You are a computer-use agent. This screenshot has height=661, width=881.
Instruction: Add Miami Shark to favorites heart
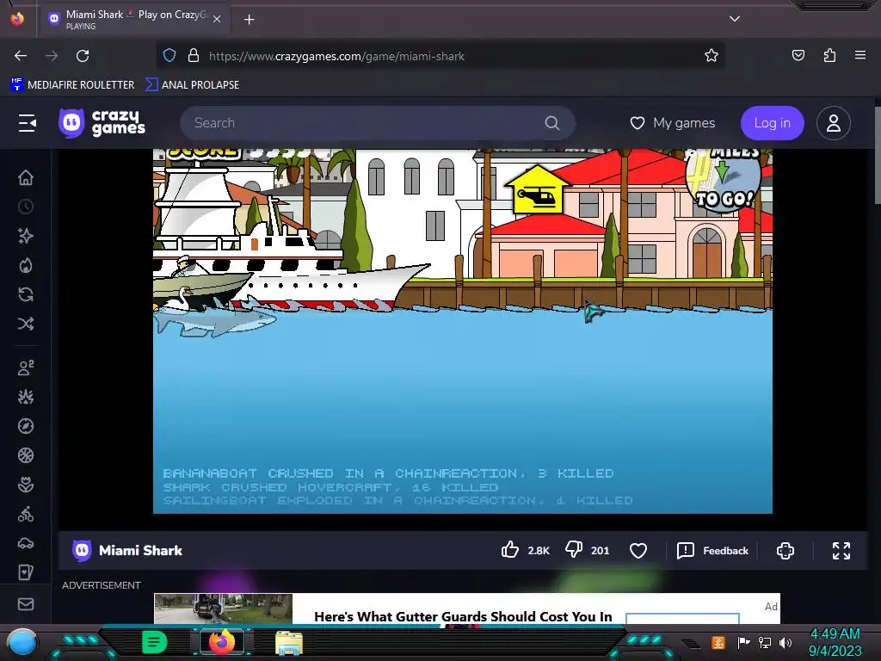(638, 550)
